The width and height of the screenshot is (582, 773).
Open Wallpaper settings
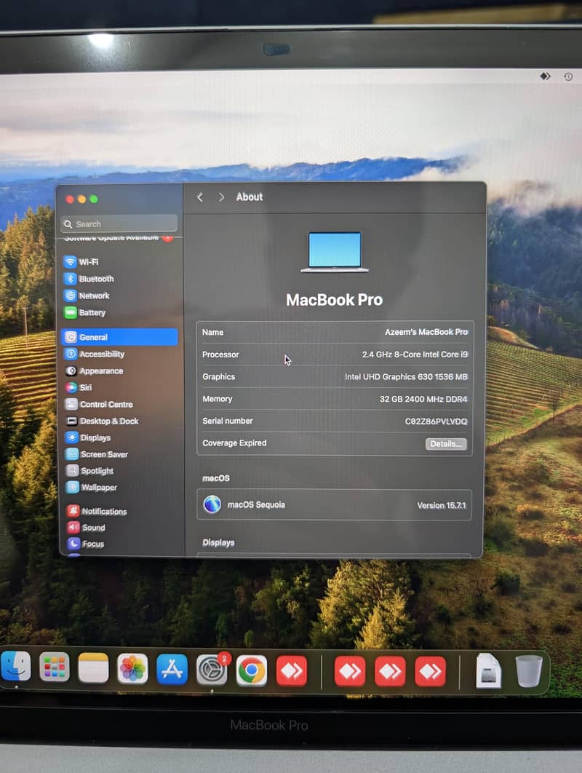98,488
